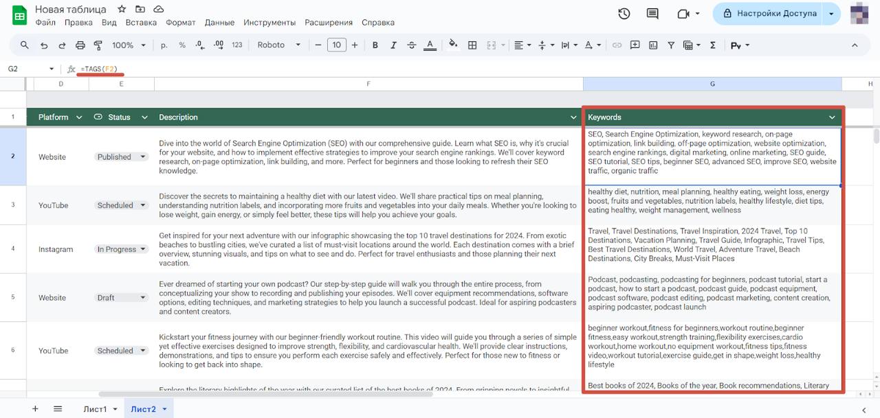Open the fill color paint bucket
The height and width of the screenshot is (418, 880).
[453, 45]
